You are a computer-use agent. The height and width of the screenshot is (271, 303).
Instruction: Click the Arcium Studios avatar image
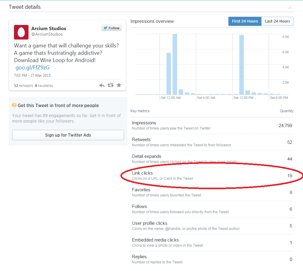pos(21,32)
